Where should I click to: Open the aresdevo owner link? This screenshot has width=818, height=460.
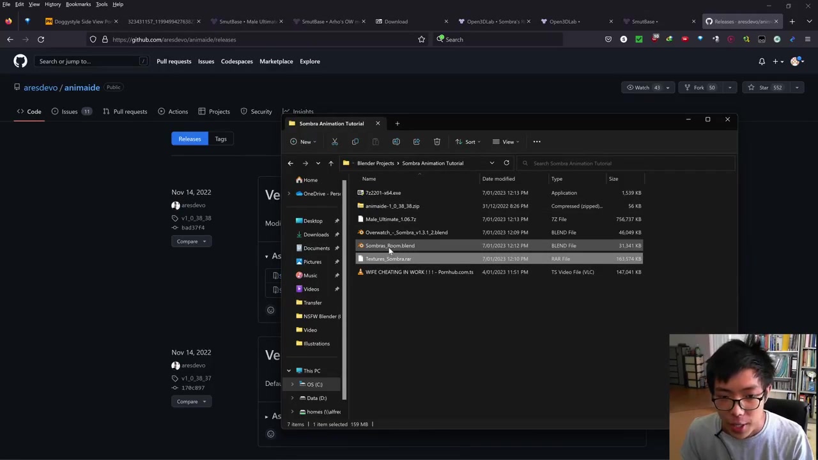coord(40,88)
